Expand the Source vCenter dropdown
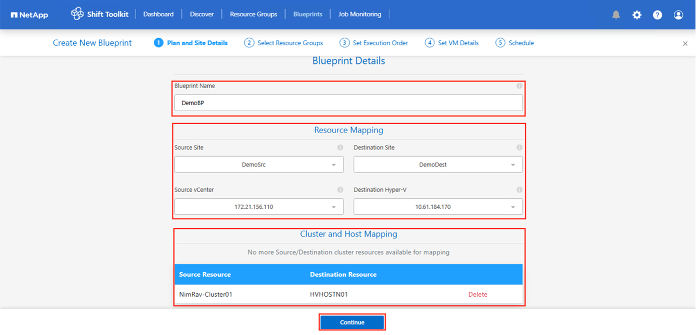 [259, 207]
